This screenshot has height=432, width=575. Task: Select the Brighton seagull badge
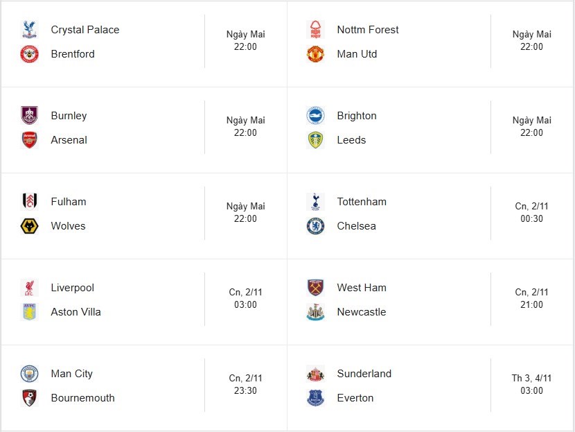tap(315, 116)
